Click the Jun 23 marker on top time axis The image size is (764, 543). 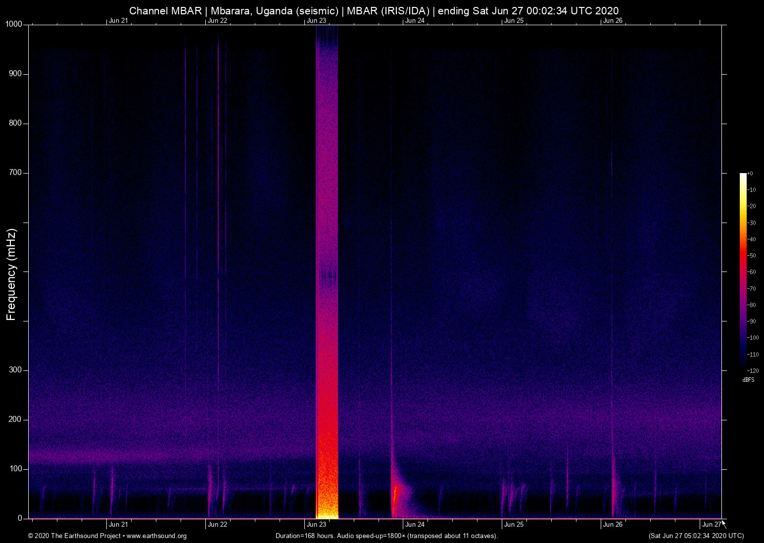point(316,20)
